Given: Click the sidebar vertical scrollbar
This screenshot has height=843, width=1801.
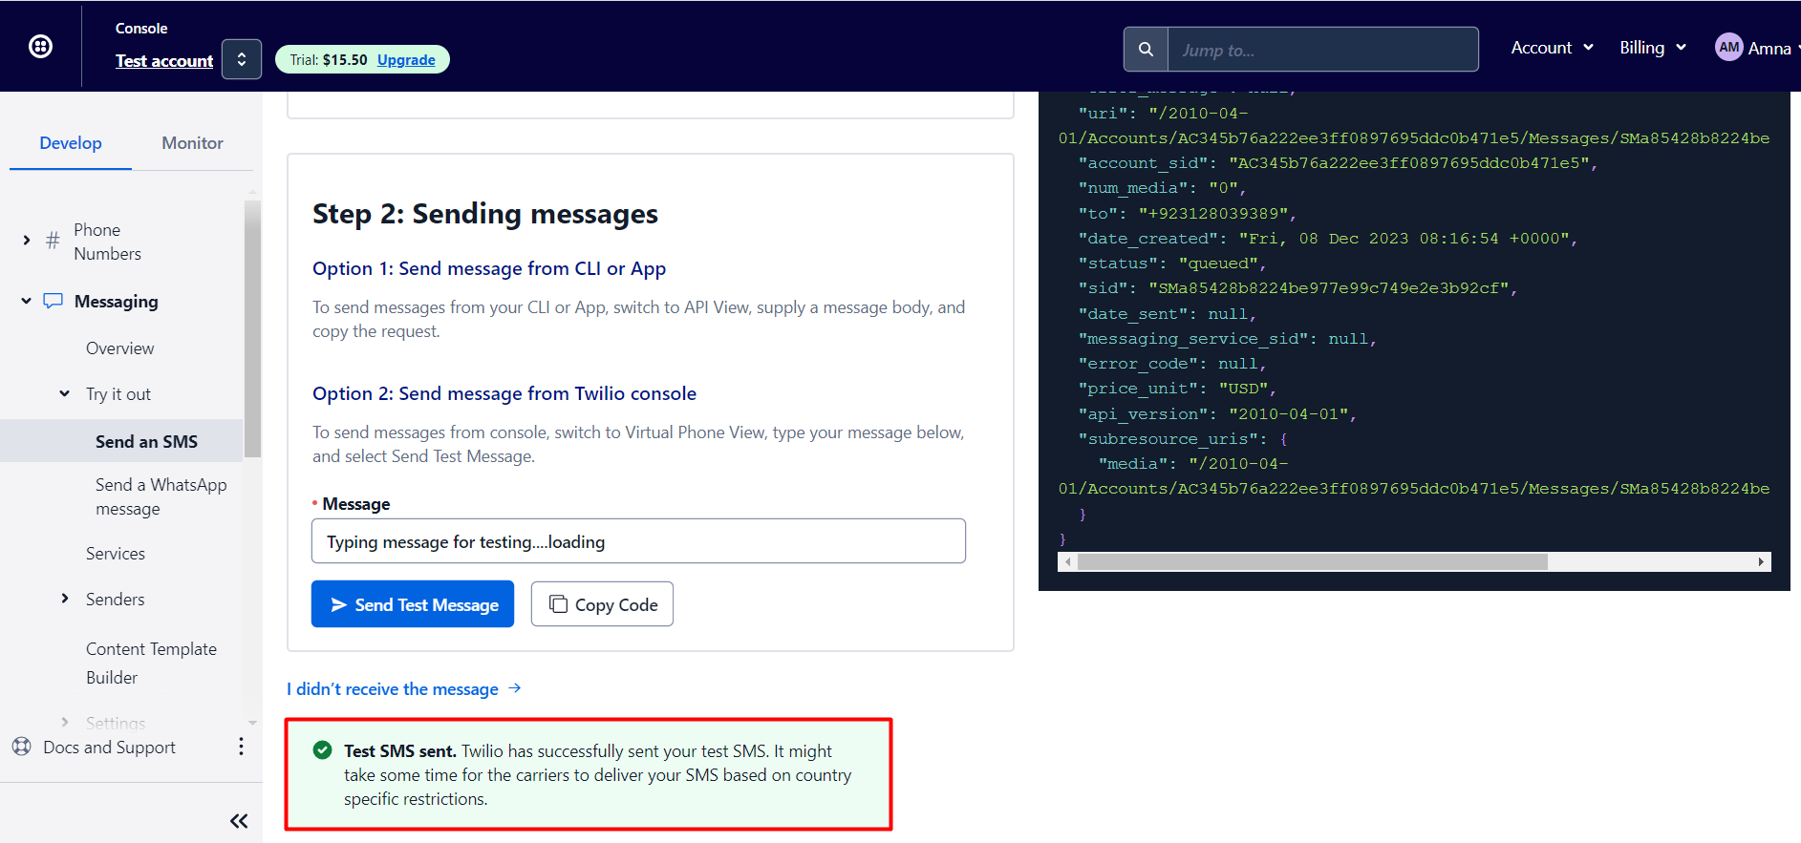Looking at the screenshot, I should click(252, 327).
